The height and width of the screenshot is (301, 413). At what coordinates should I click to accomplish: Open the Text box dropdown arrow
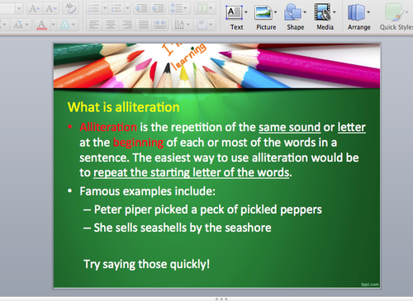(x=246, y=12)
